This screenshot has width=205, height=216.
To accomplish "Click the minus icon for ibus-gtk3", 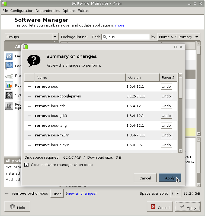I will click(29, 116).
